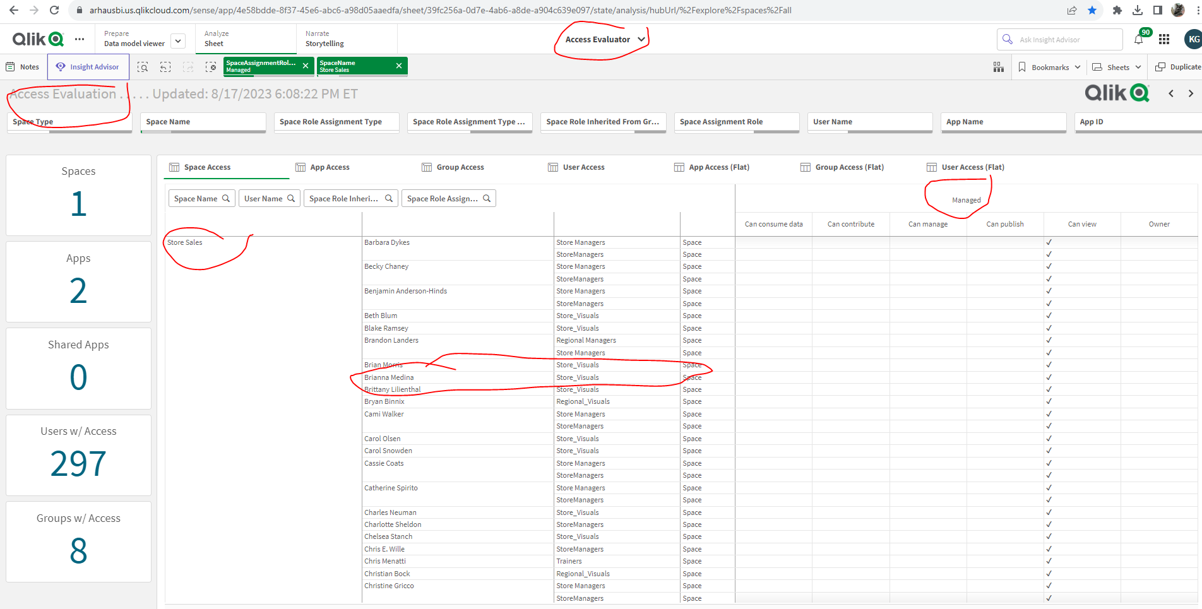Toggle Can view for Chris Menatti
The image size is (1202, 609).
tap(1049, 560)
